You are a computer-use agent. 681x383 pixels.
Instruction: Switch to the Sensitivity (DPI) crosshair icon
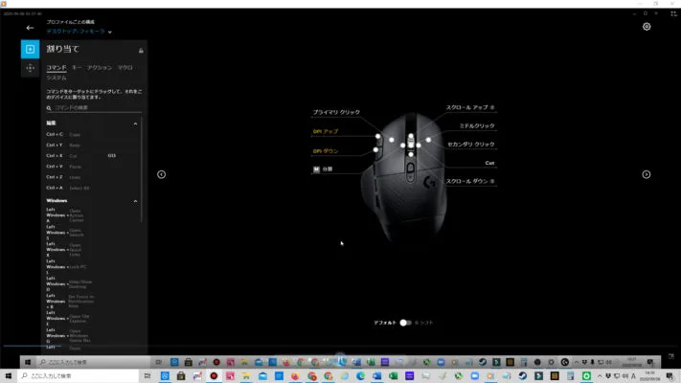click(30, 68)
